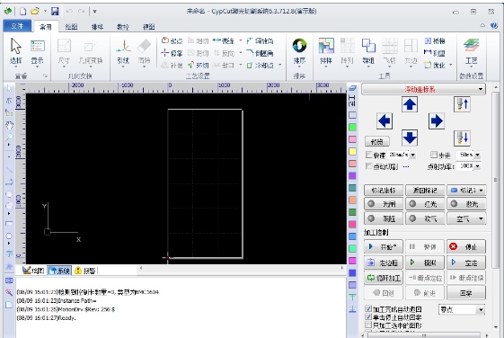The height and width of the screenshot is (338, 504).
Task: Click the 测量 measure tool
Action: pos(435,53)
